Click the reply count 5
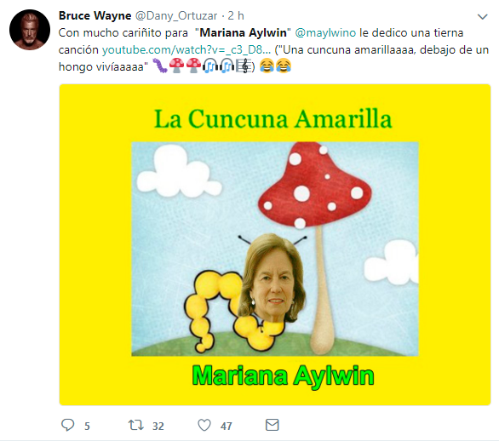The width and height of the screenshot is (499, 441). (87, 426)
